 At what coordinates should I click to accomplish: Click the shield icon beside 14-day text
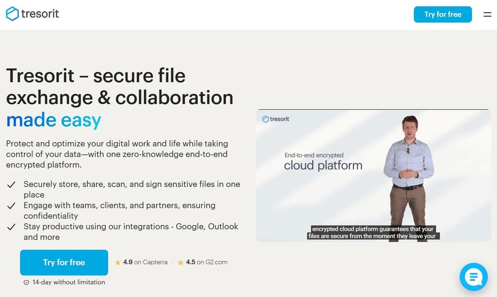(27, 282)
